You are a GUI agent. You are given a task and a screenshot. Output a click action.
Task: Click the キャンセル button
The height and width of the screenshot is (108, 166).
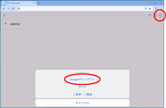(x=82, y=103)
